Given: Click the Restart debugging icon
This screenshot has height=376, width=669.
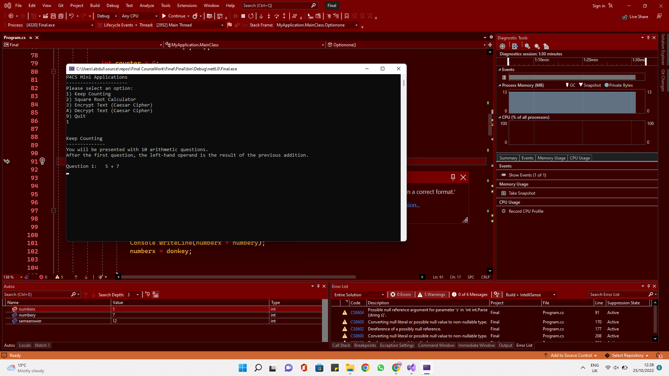Looking at the screenshot, I should coord(251,16).
